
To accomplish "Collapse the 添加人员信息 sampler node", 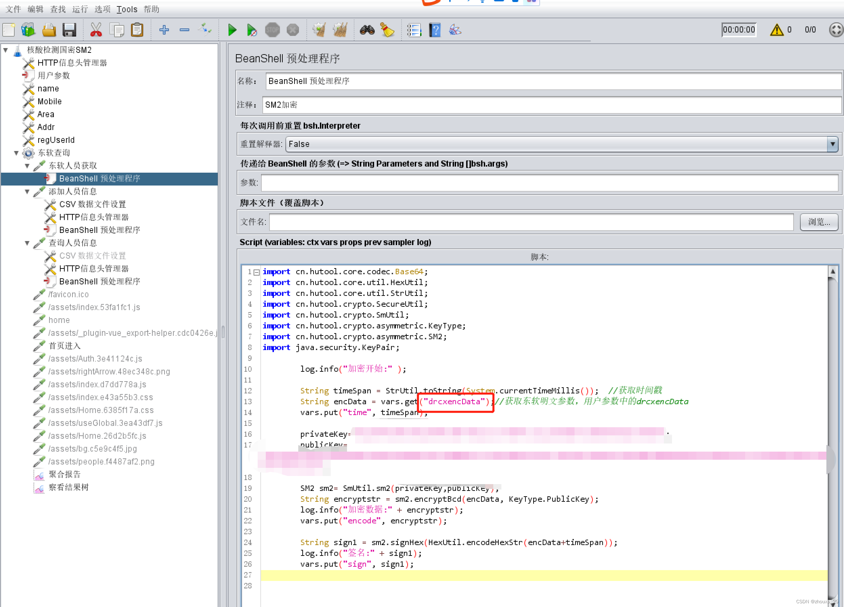I will tap(27, 191).
